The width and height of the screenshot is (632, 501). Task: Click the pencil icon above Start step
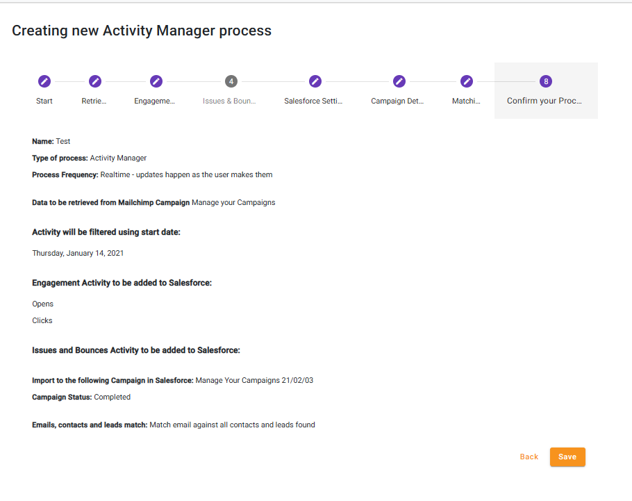pos(44,81)
